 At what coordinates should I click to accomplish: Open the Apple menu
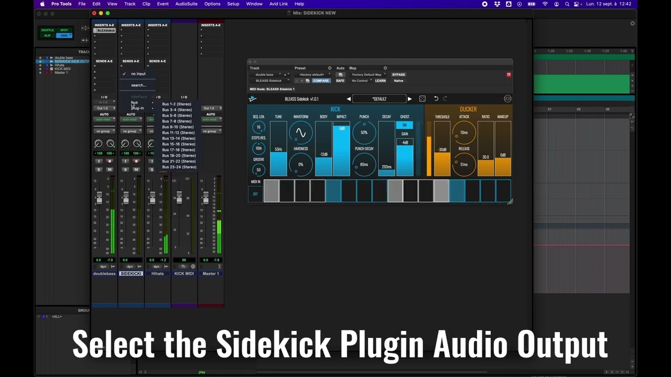(42, 4)
